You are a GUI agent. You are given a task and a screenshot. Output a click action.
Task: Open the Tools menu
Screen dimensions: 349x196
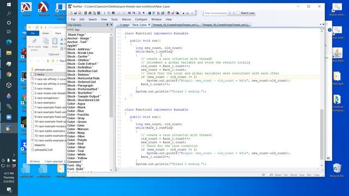[x=114, y=20]
